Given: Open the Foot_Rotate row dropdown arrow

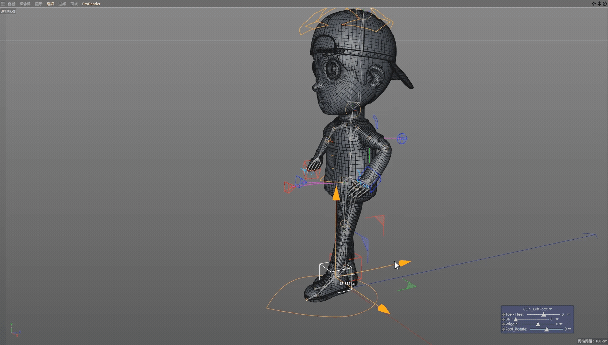Looking at the screenshot, I should (569, 329).
